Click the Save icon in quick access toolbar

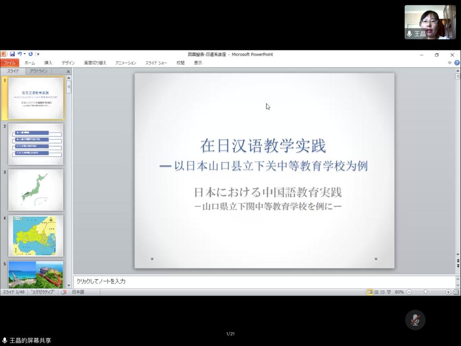point(12,54)
